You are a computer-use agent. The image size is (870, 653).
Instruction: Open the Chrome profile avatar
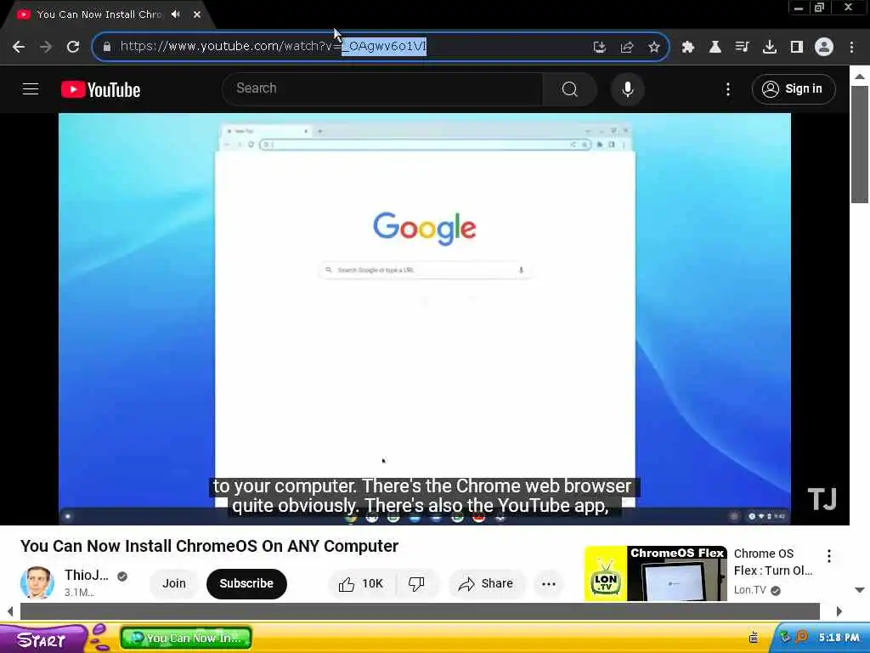tap(824, 47)
